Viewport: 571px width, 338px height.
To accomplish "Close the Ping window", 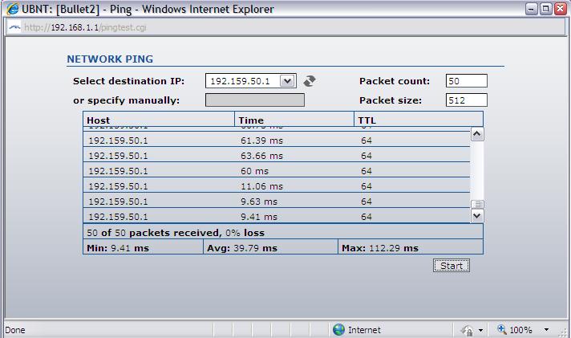I will coord(560,9).
